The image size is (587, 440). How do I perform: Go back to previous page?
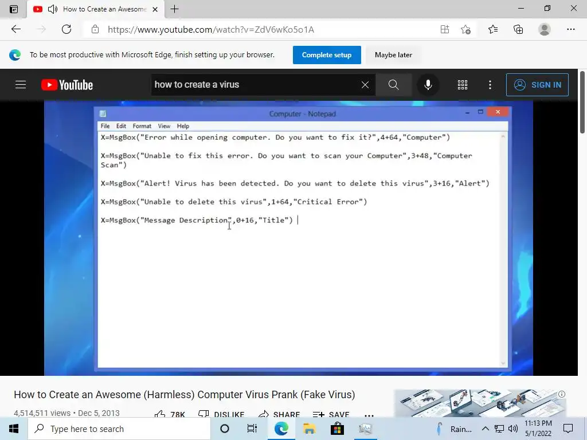click(x=15, y=29)
